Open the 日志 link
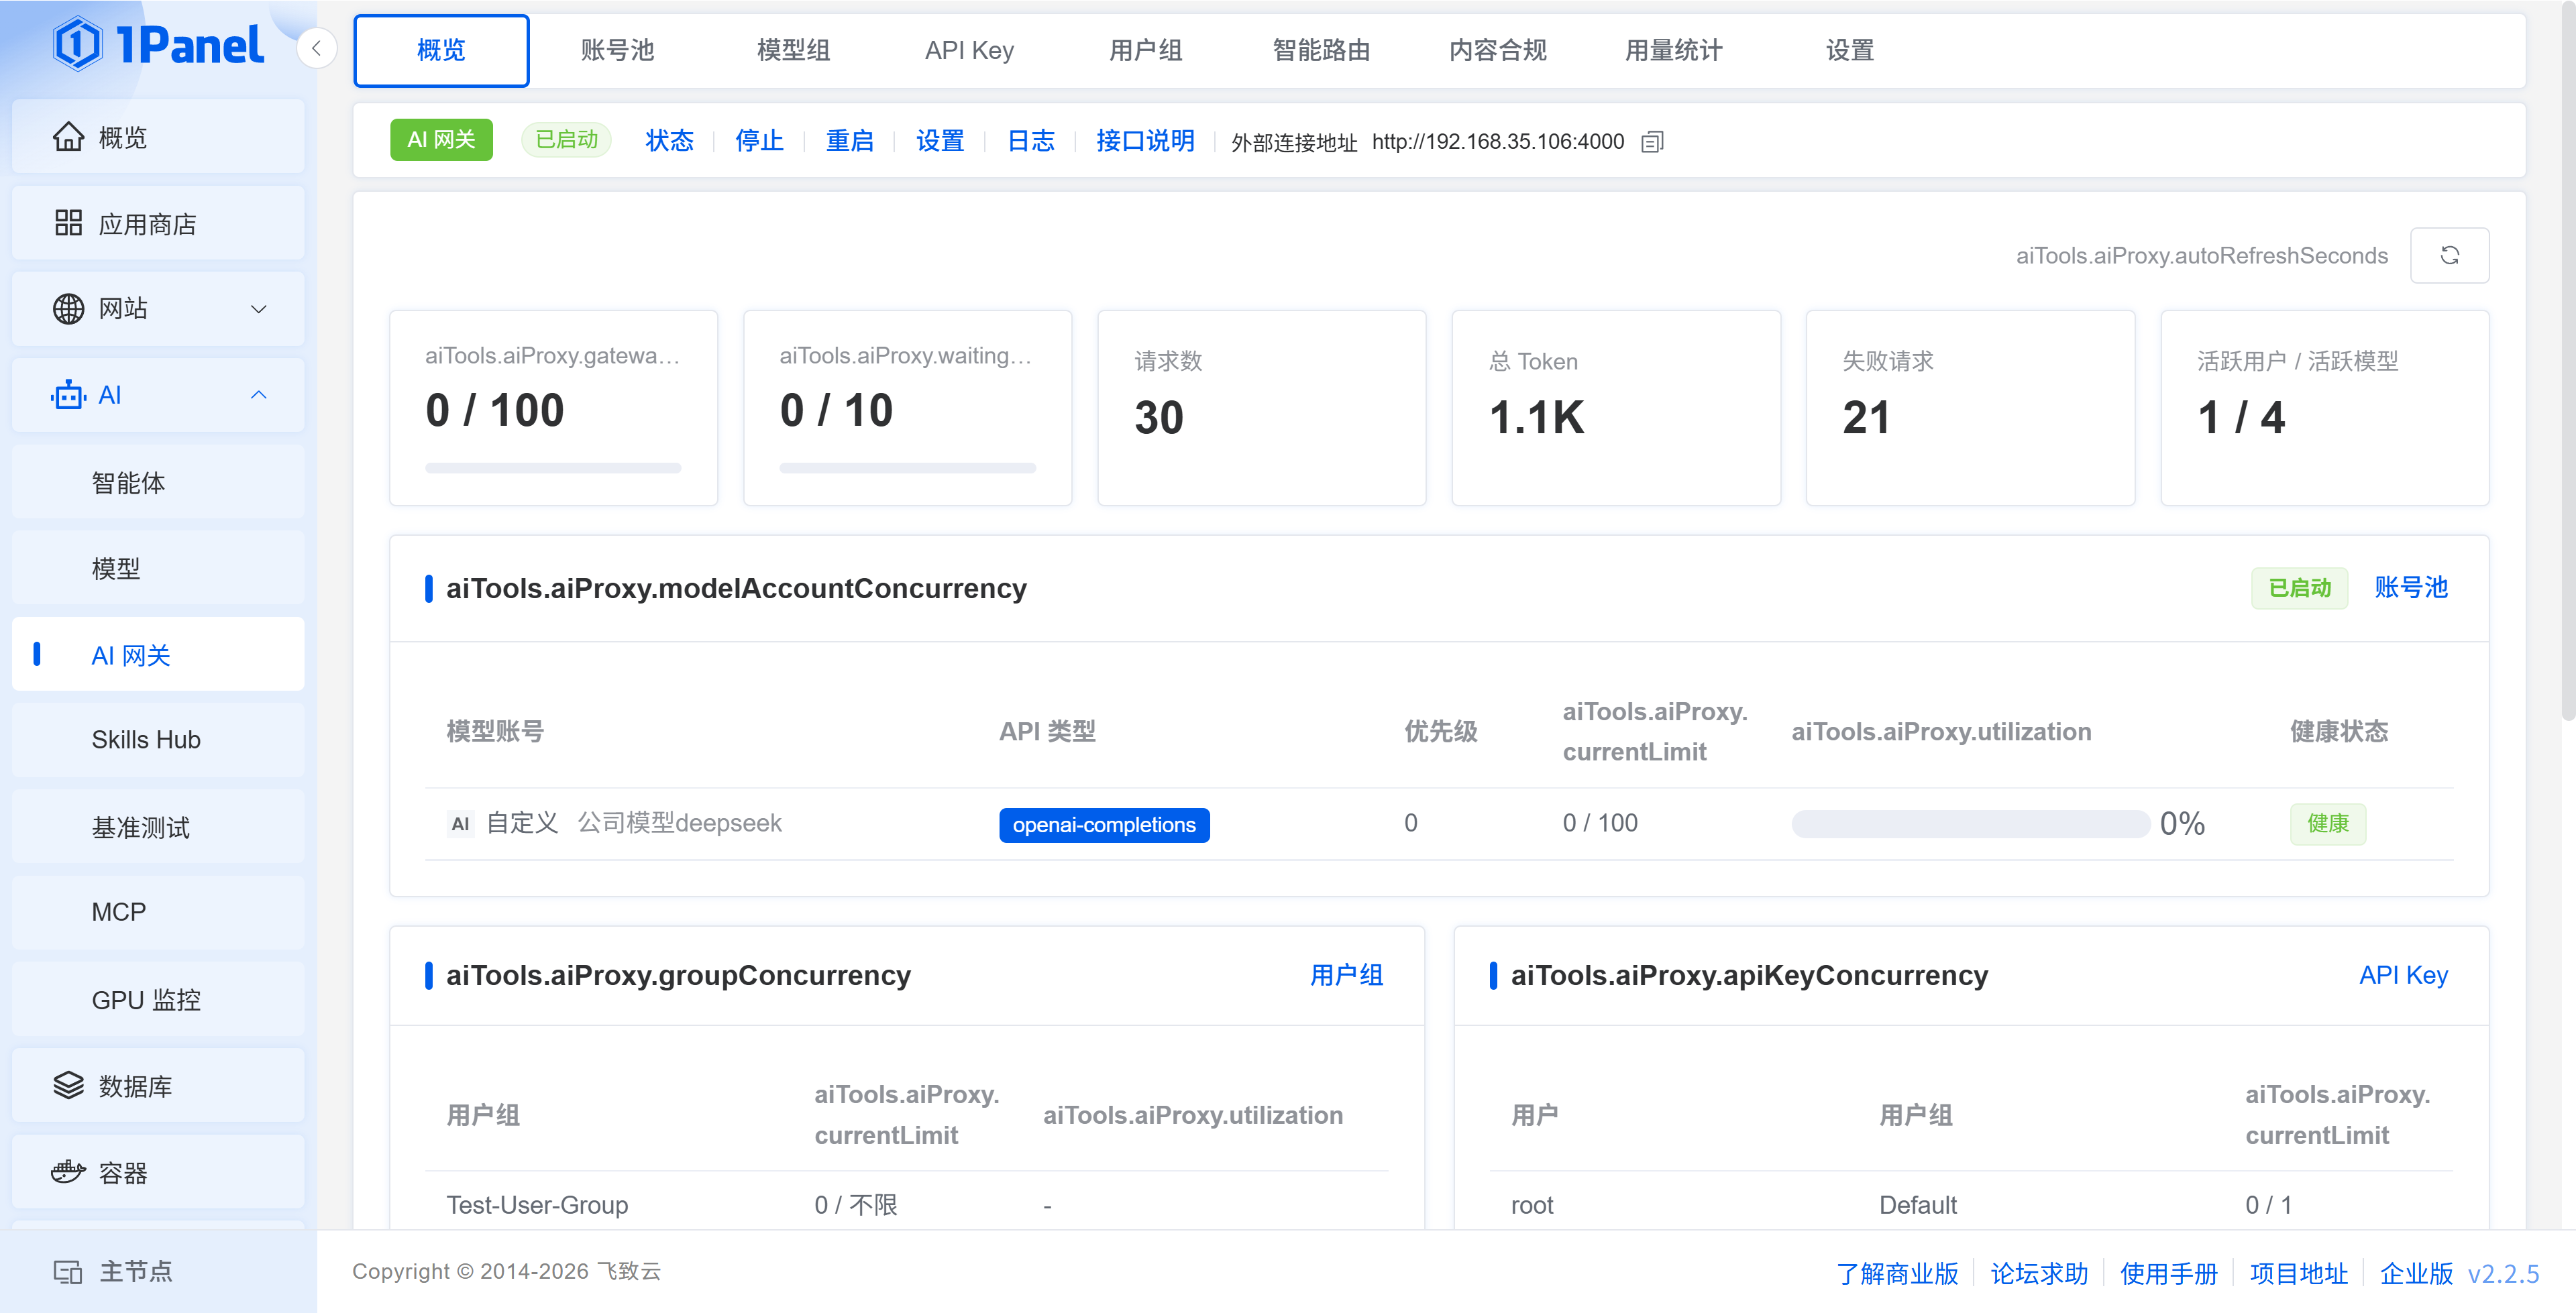The image size is (2576, 1313). pyautogui.click(x=1030, y=141)
